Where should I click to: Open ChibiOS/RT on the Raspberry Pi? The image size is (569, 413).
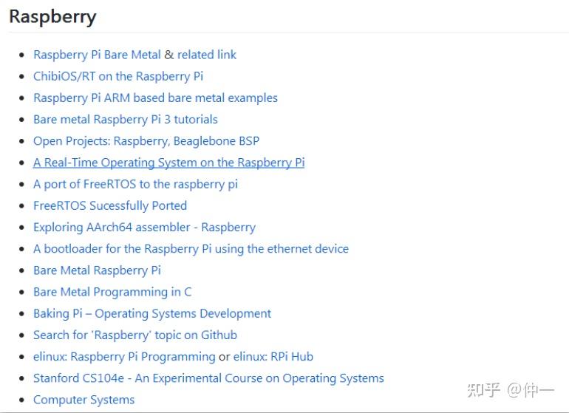tap(118, 76)
